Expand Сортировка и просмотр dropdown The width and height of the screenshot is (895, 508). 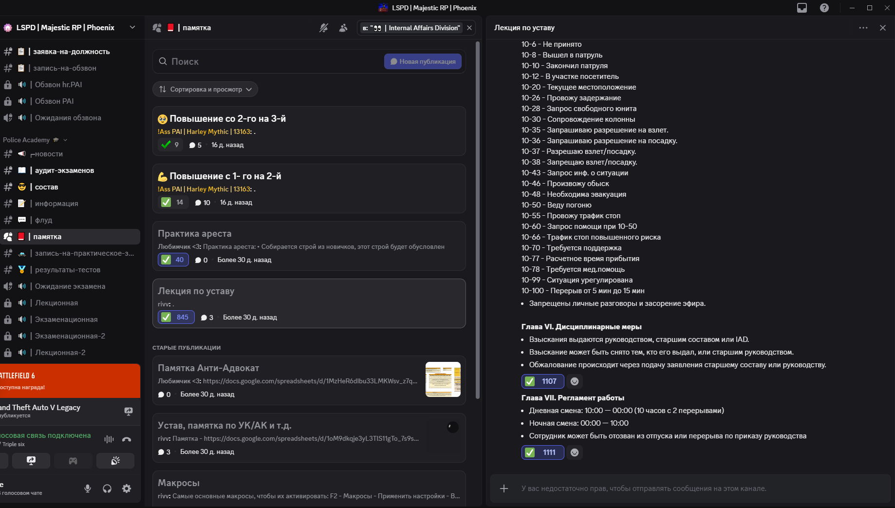205,89
